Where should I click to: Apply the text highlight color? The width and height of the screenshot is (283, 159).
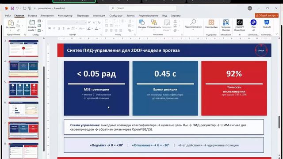[89, 28]
